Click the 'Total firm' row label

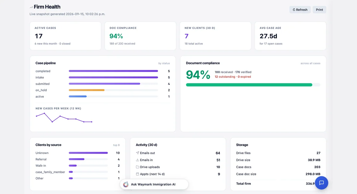(244, 184)
